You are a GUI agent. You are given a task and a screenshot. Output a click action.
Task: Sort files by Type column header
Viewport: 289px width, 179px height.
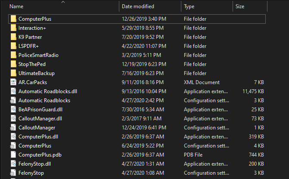coord(189,6)
